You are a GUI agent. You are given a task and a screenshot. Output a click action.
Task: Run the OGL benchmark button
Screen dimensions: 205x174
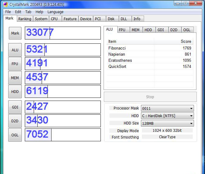coord(15,135)
